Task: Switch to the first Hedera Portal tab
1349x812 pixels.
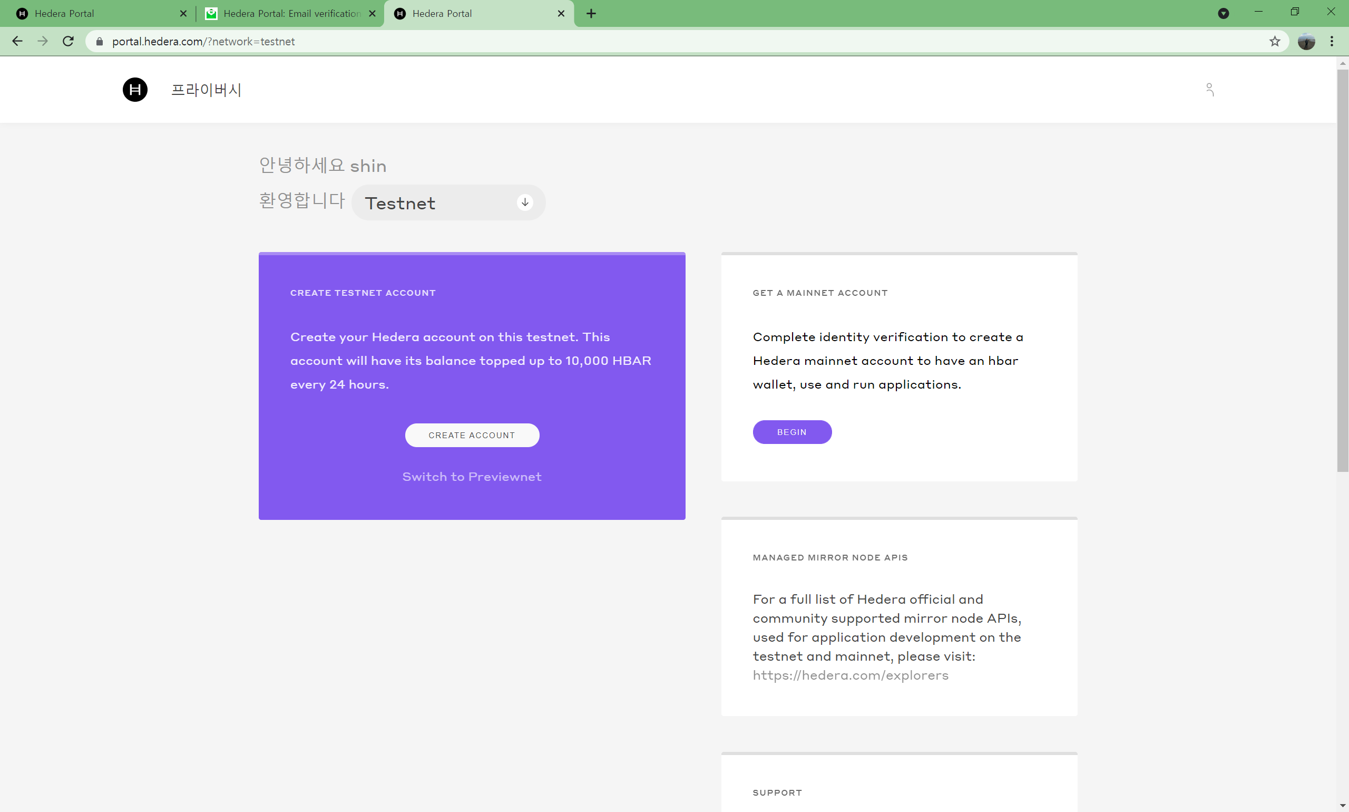Action: [93, 14]
